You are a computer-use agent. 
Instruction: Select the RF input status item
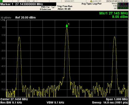pos(18,1)
